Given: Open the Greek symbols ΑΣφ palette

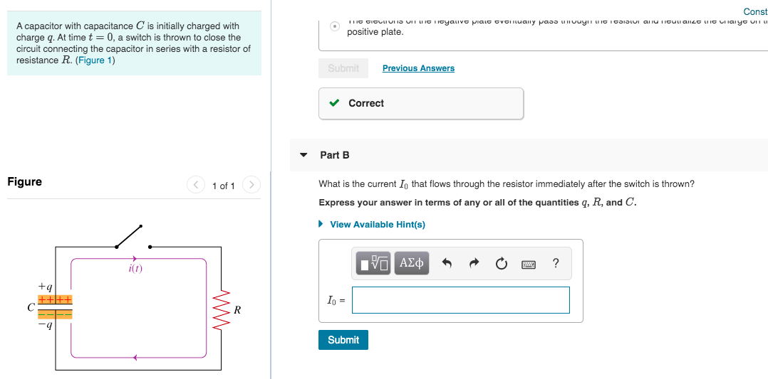Looking at the screenshot, I should pyautogui.click(x=412, y=263).
